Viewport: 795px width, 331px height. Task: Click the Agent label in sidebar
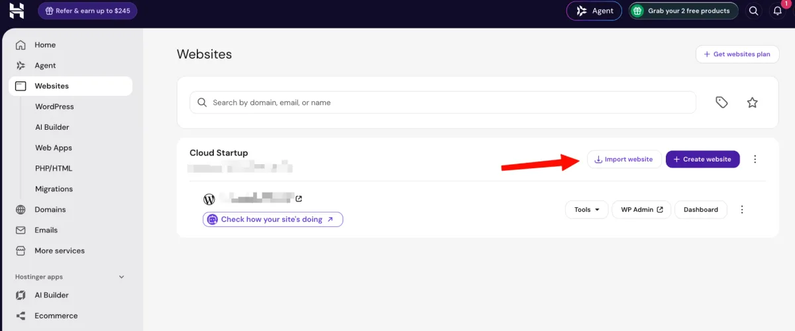pos(45,66)
